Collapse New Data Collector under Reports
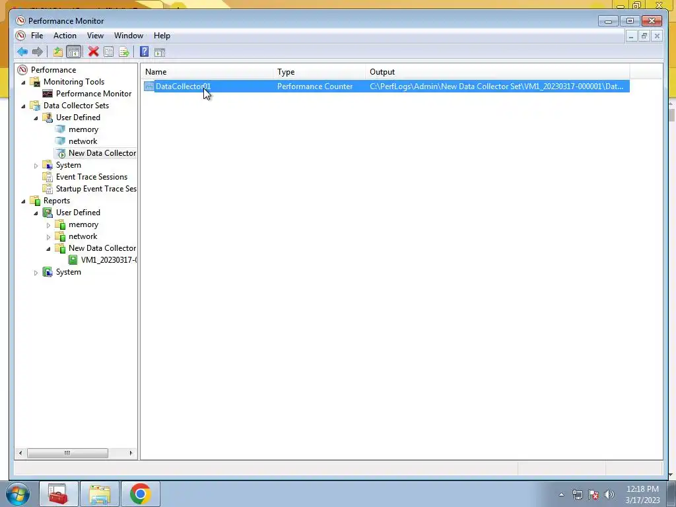 coord(48,249)
